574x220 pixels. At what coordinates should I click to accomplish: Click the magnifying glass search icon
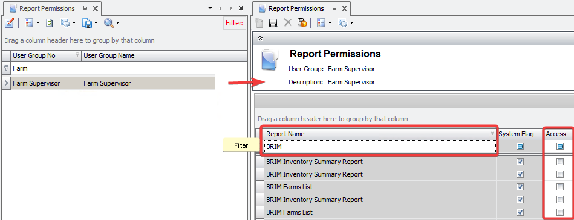coord(108,23)
